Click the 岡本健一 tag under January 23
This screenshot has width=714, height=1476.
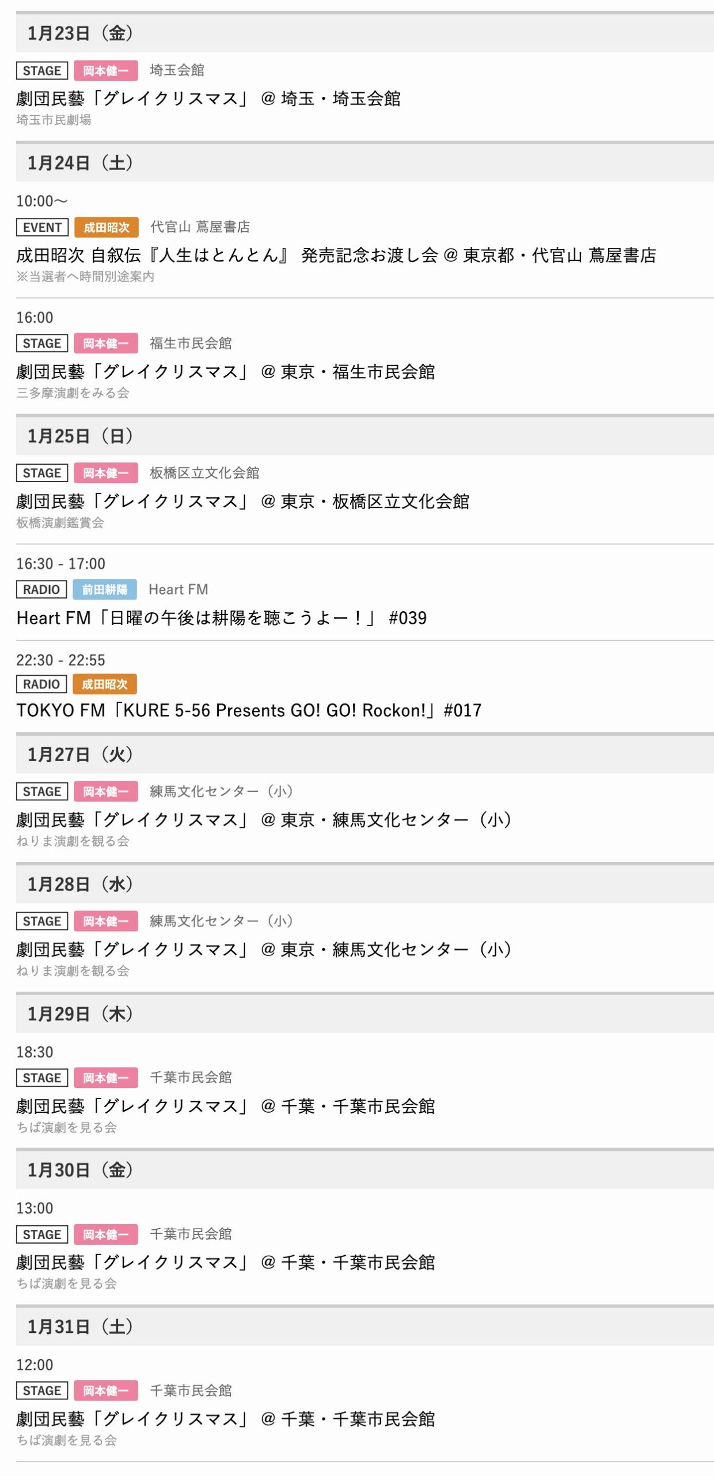pyautogui.click(x=106, y=71)
